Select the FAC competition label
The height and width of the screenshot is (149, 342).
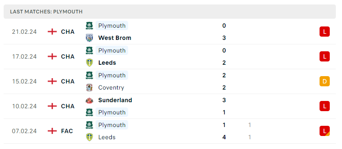(x=67, y=131)
